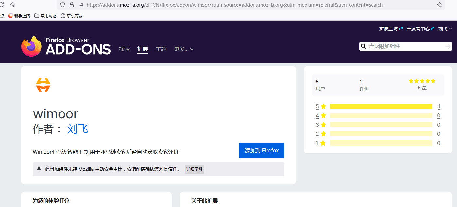
Task: Bookmark this page with the star icon
Action: (440, 5)
